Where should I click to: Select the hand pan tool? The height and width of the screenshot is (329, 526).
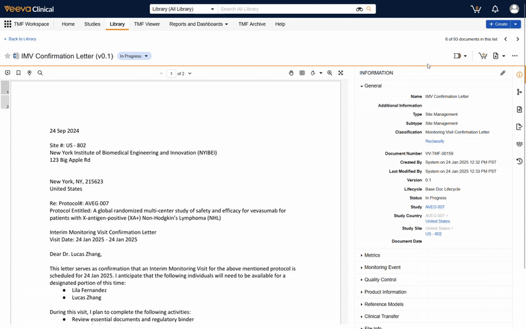tap(291, 73)
